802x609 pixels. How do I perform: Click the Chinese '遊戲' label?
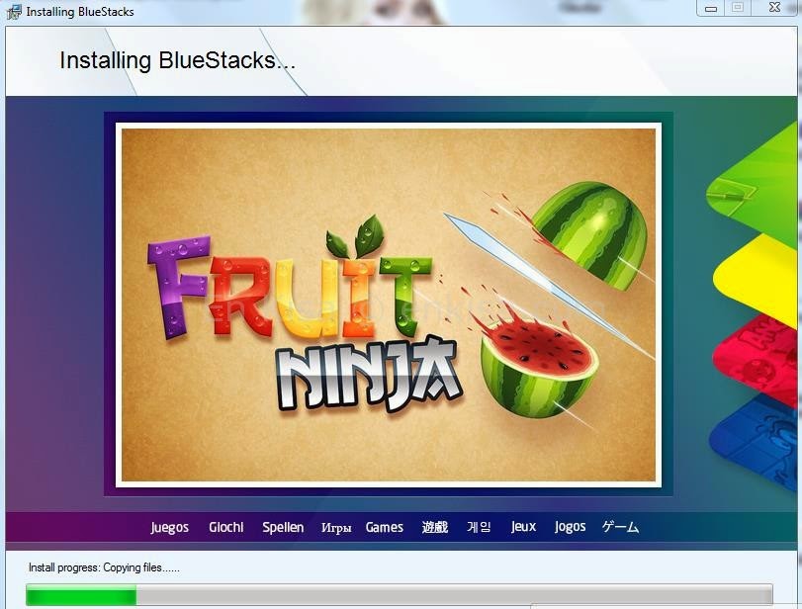[435, 527]
